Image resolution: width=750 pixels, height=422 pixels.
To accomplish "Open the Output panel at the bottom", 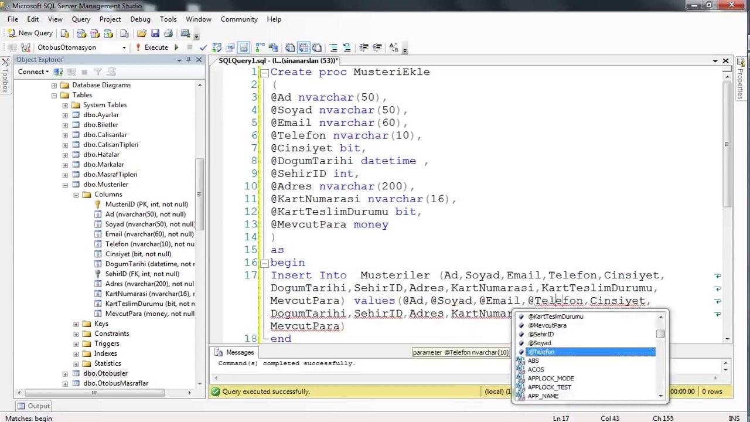I will (33, 406).
